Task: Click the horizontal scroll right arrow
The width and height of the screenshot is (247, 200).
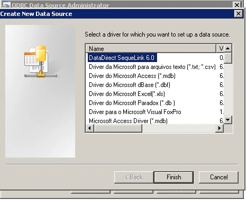Action: 219,128
